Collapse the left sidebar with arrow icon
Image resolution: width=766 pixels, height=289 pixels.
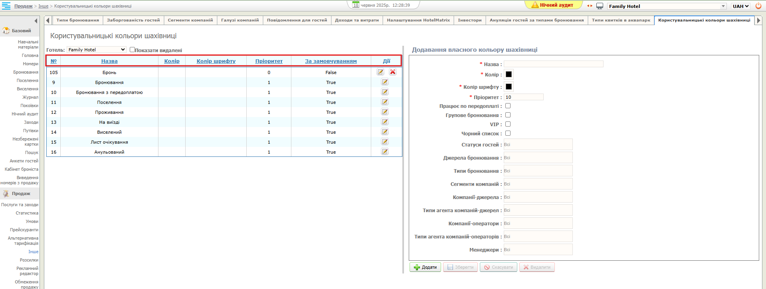(36, 21)
